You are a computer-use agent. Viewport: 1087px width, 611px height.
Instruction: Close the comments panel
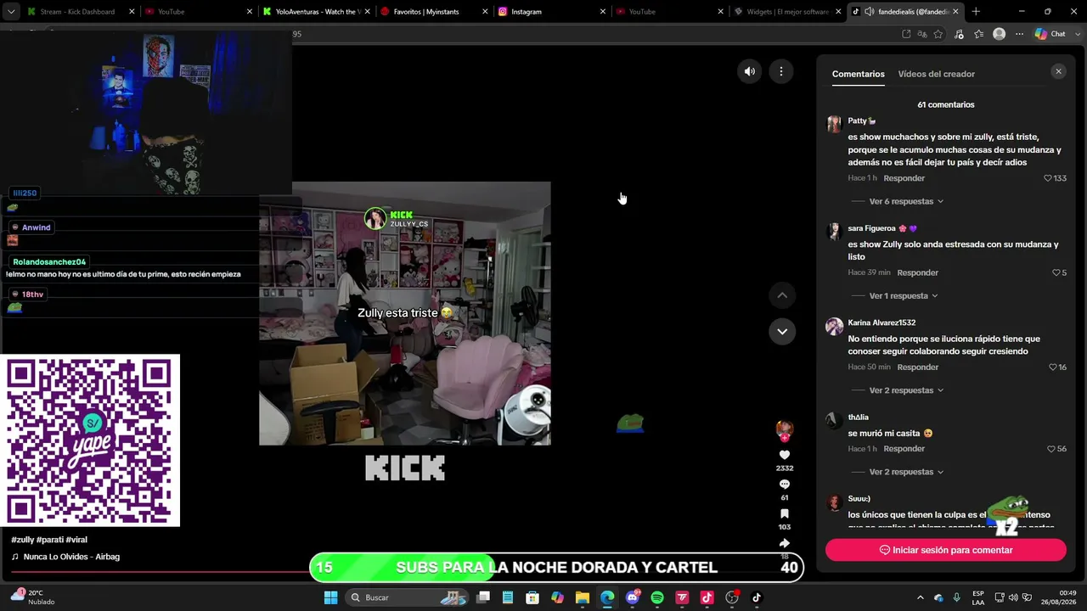pos(1058,72)
